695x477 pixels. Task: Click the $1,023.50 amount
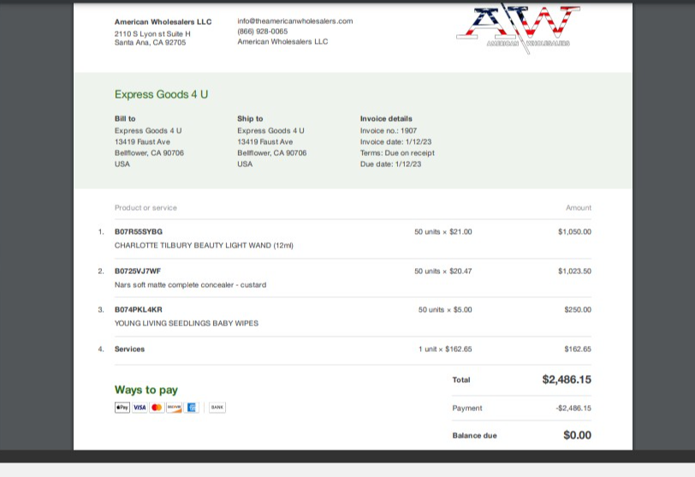[x=575, y=271]
